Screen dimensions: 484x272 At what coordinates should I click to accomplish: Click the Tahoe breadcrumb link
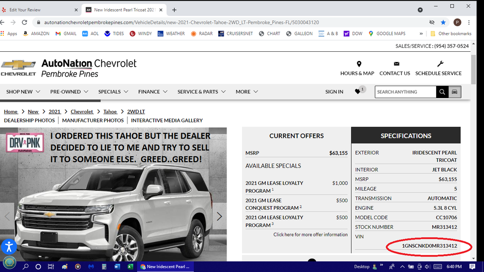(x=110, y=112)
